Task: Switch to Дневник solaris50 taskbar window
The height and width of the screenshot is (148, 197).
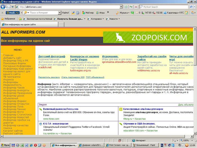Action: pos(91,145)
